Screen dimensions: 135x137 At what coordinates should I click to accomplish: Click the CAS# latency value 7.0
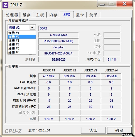(70, 82)
